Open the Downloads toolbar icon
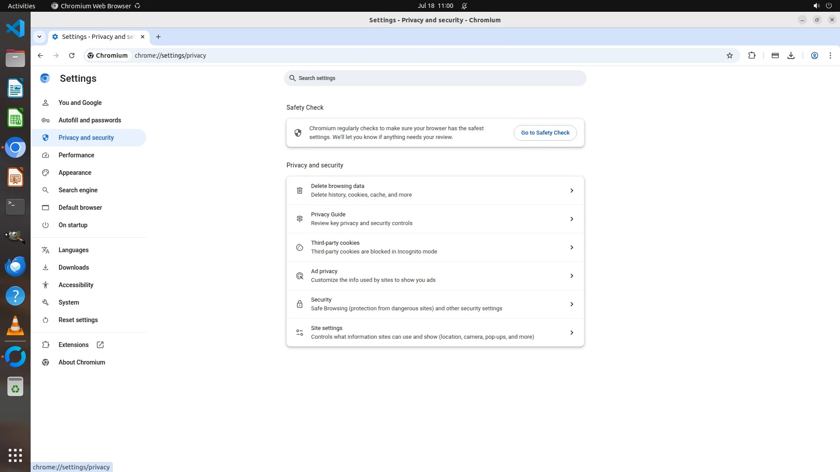Image resolution: width=840 pixels, height=472 pixels. (x=791, y=56)
